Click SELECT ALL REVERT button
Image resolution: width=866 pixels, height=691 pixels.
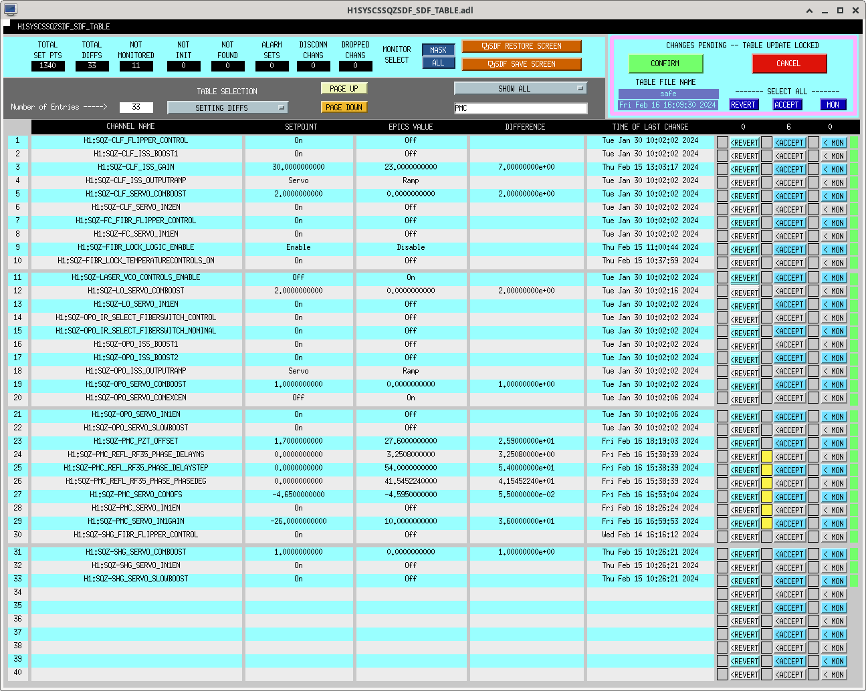coord(744,105)
